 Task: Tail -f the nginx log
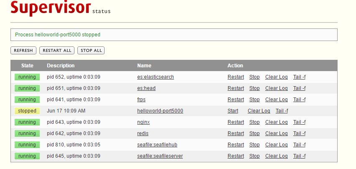pos(299,122)
